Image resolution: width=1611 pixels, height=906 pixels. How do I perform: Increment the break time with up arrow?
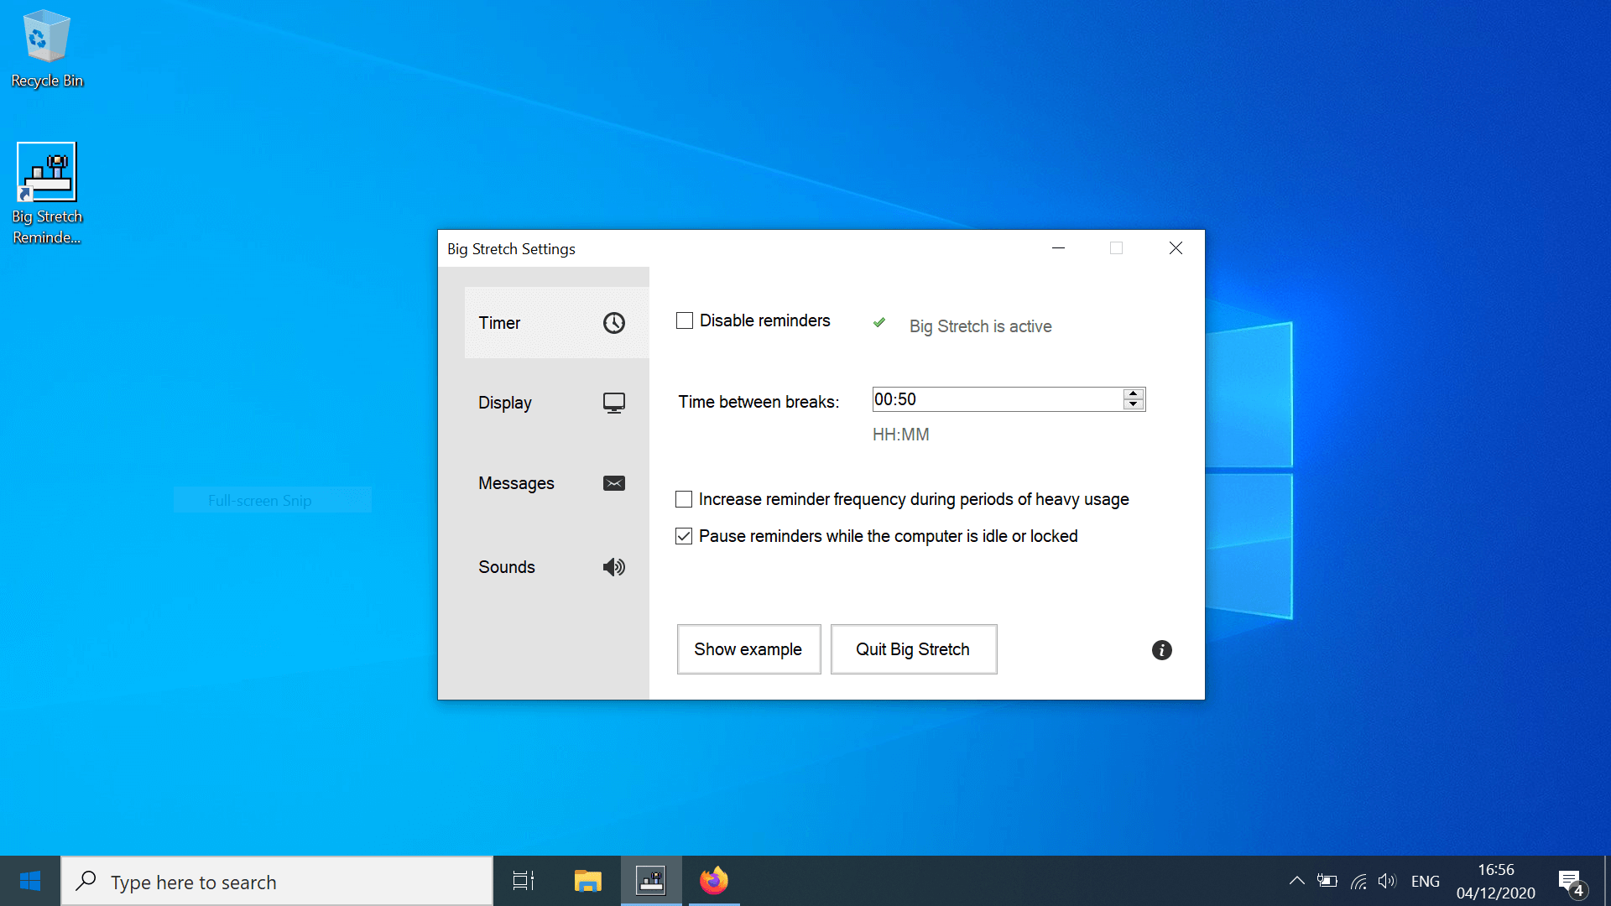pos(1133,393)
